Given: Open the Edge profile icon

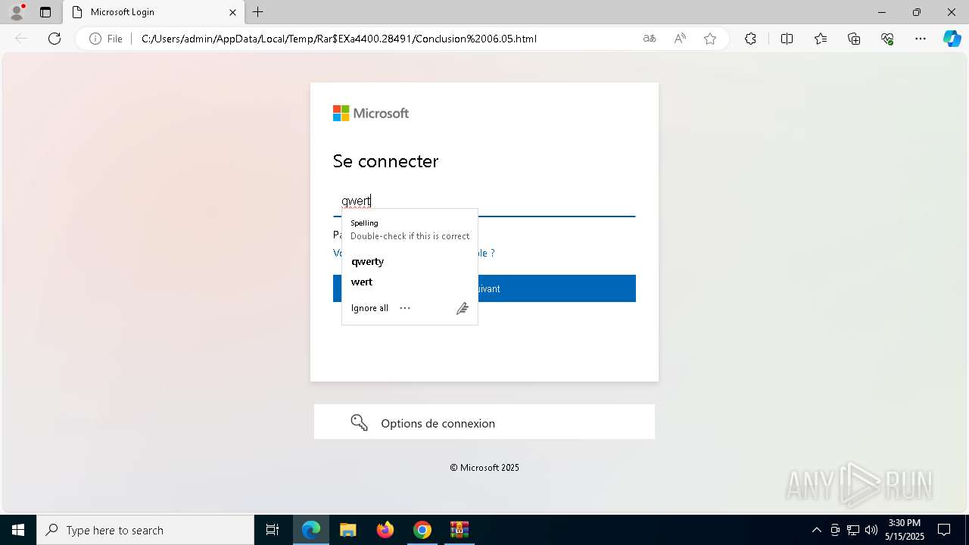Looking at the screenshot, I should point(16,12).
